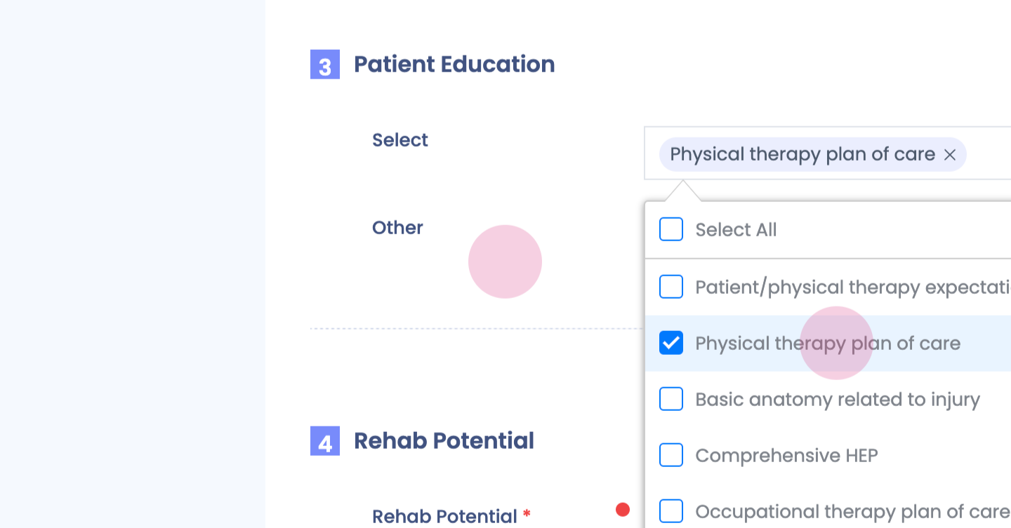The height and width of the screenshot is (528, 1011).
Task: Check the Basic anatomy related to injury box
Action: [x=671, y=399]
